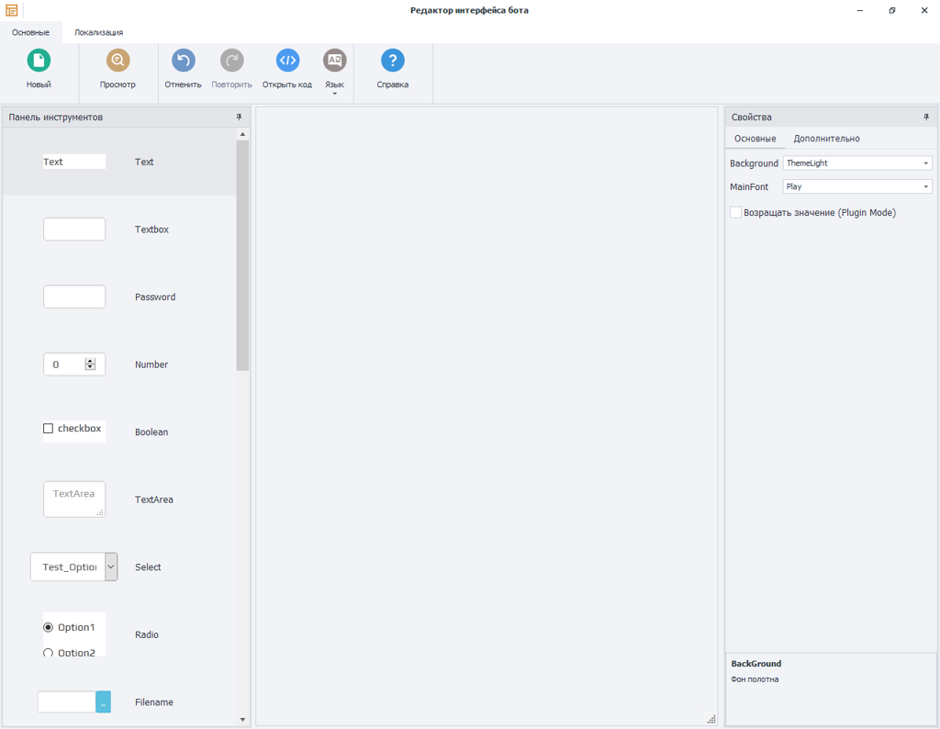The image size is (940, 729).
Task: Open the Background theme dropdown
Action: [925, 163]
